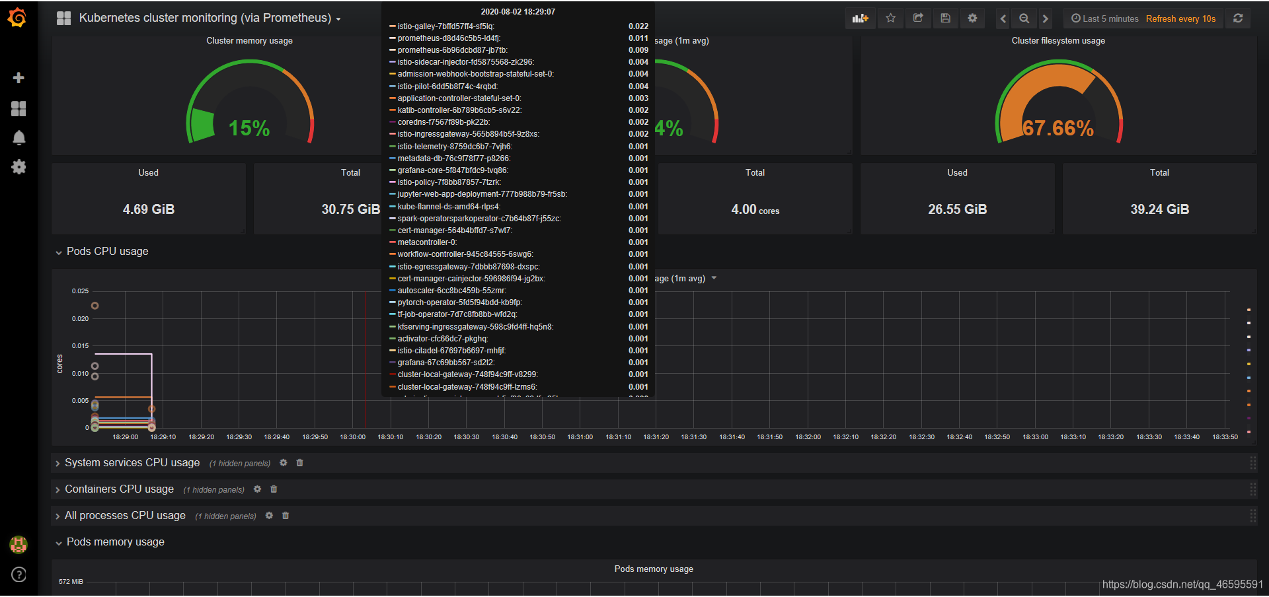This screenshot has height=597, width=1269.
Task: Click the 4.69 GiB used memory value
Action: [x=149, y=209]
